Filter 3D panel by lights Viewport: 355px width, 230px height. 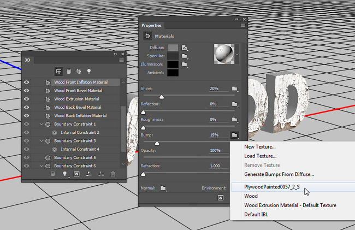pyautogui.click(x=89, y=72)
